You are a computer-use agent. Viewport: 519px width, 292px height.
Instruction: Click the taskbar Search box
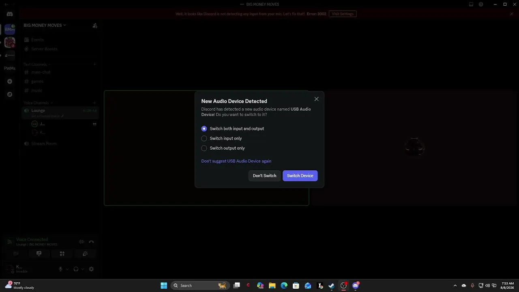pyautogui.click(x=199, y=286)
